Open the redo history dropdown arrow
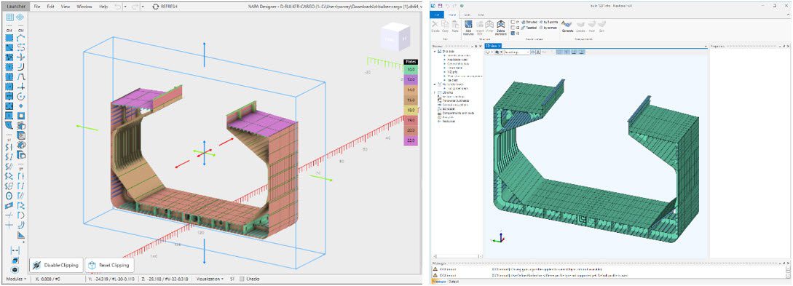 (x=143, y=7)
